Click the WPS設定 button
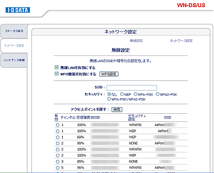 109,74
